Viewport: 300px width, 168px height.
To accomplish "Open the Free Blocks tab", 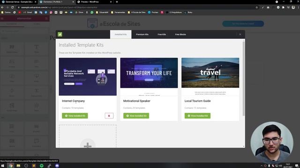I will coord(180,35).
